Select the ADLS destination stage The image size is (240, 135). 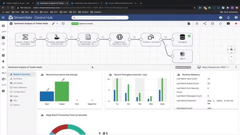pyautogui.click(x=183, y=56)
